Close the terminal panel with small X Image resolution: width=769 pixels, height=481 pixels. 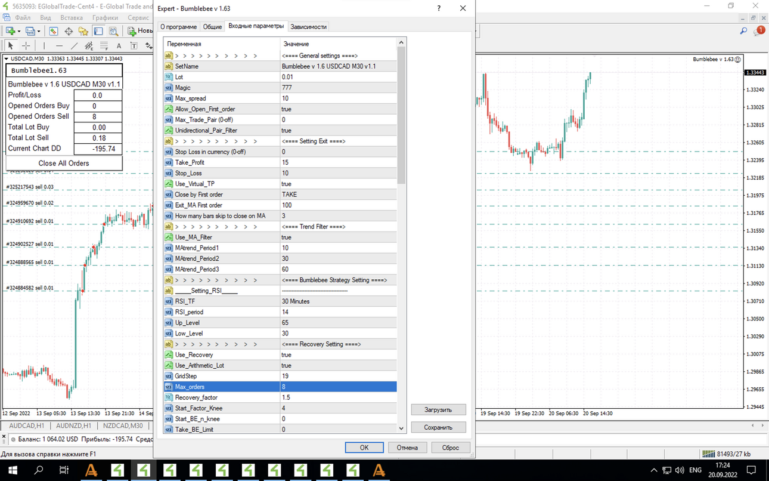coord(4,437)
